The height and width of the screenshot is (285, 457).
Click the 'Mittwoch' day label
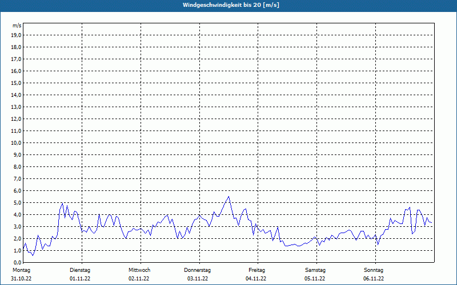click(x=139, y=270)
